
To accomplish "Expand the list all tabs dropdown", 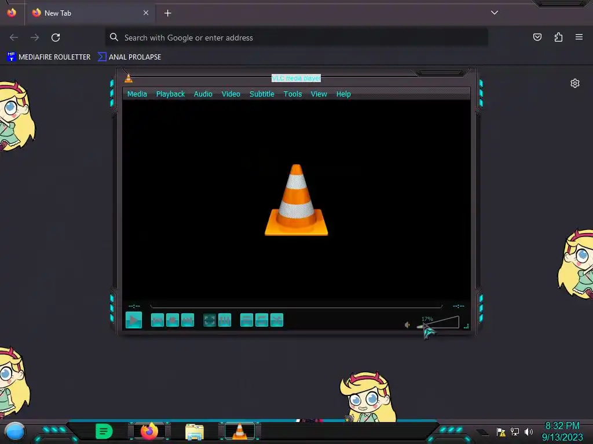I will click(495, 13).
